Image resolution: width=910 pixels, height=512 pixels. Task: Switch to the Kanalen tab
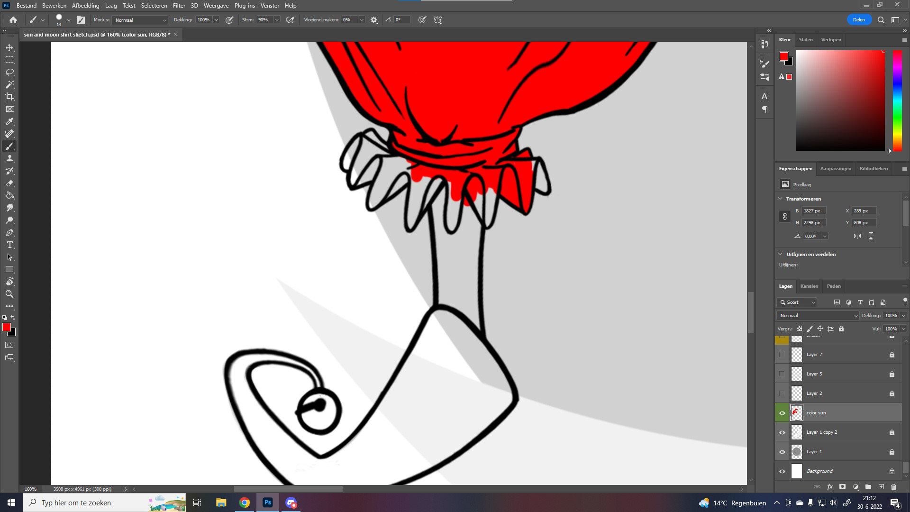[809, 286]
